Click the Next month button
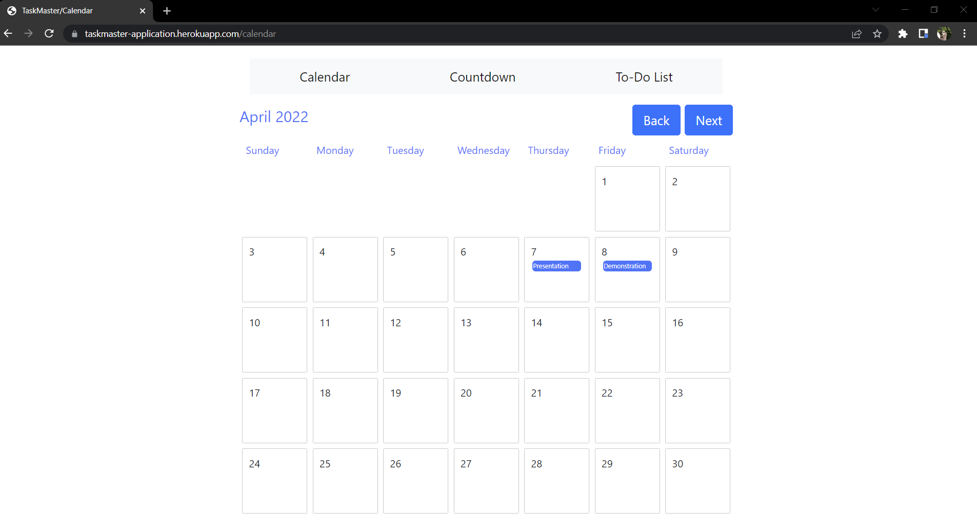The width and height of the screenshot is (977, 531). pyautogui.click(x=709, y=120)
